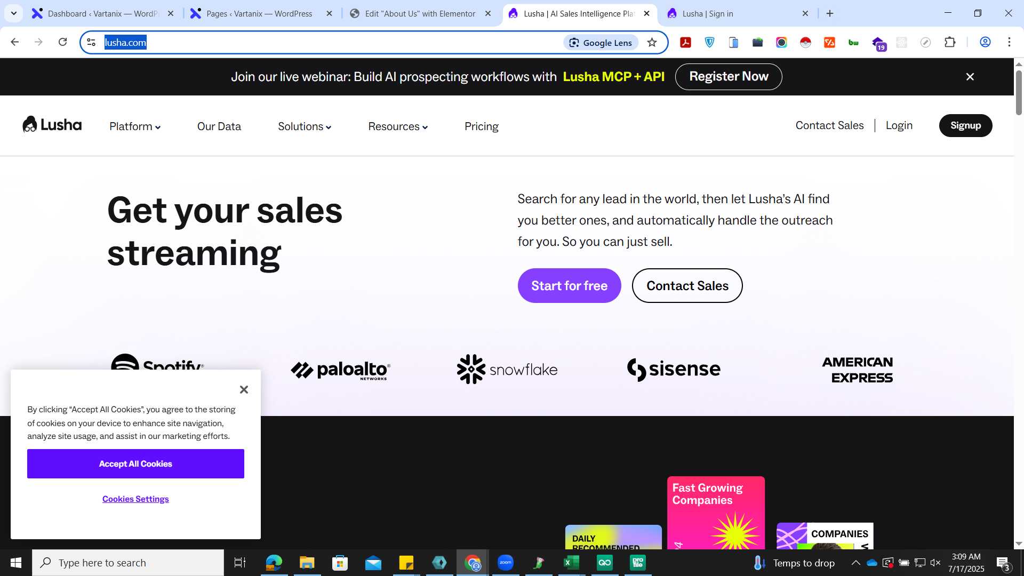The width and height of the screenshot is (1024, 576).
Task: Open a new browser tab
Action: point(830,13)
